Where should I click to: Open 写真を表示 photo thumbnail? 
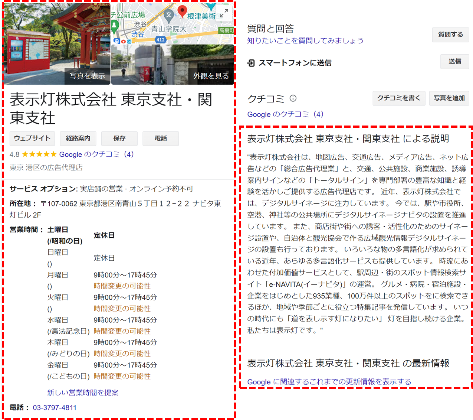[x=57, y=43]
